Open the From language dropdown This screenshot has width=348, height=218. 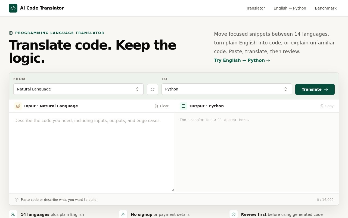click(78, 89)
